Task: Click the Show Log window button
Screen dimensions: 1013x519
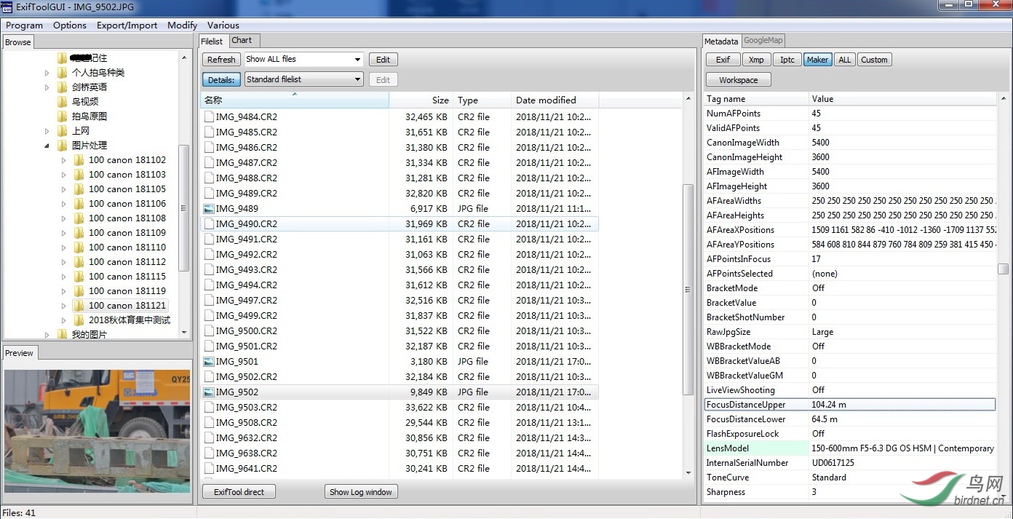Action: coord(360,492)
